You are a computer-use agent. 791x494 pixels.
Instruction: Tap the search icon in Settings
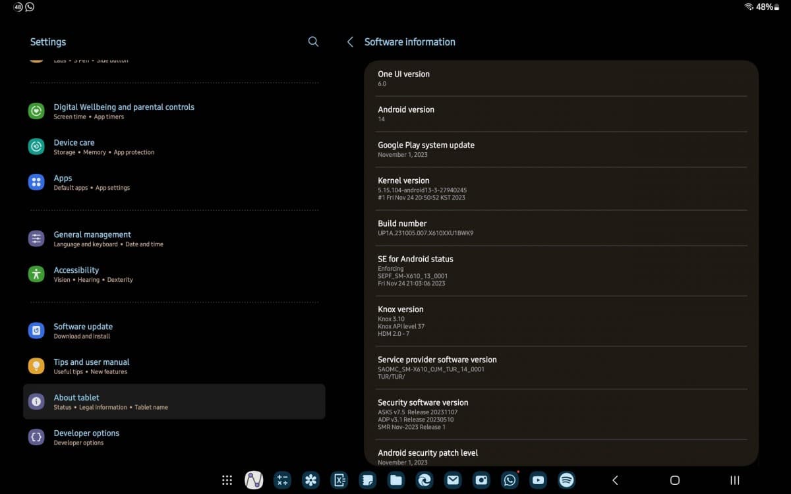[x=313, y=41]
